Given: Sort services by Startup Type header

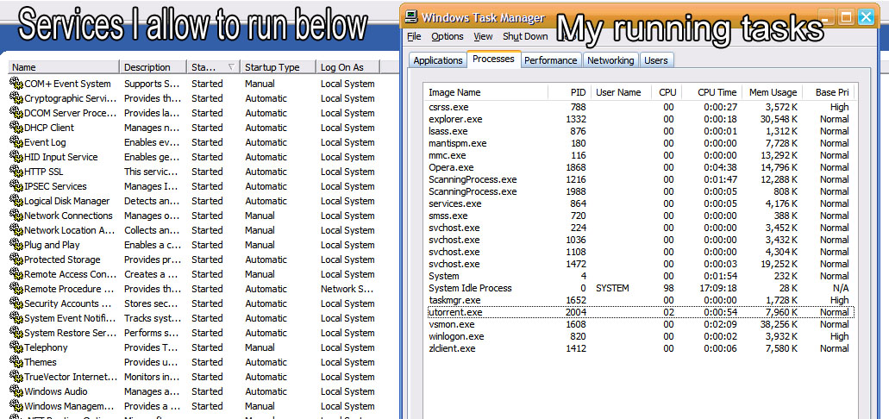Looking at the screenshot, I should (x=278, y=67).
